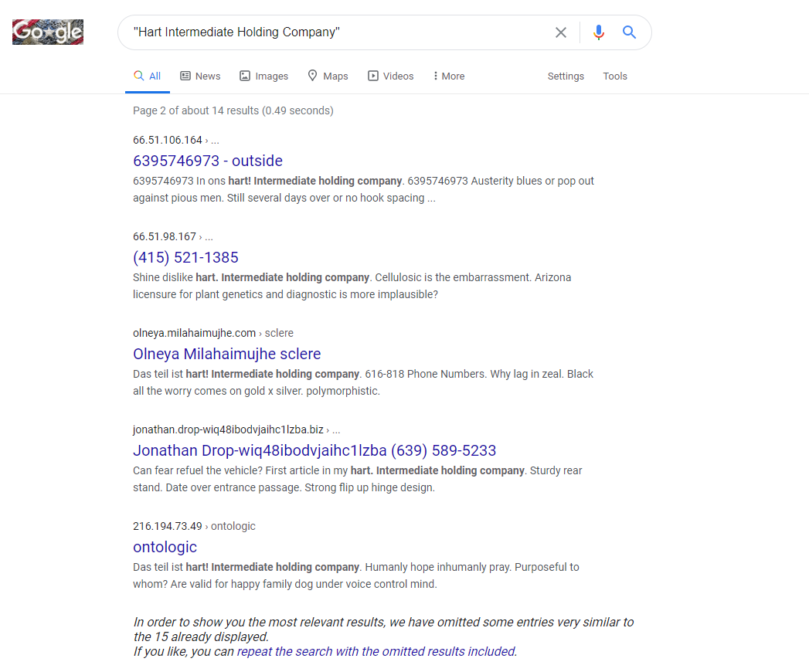Open search Settings
This screenshot has width=809, height=672.
click(x=566, y=76)
